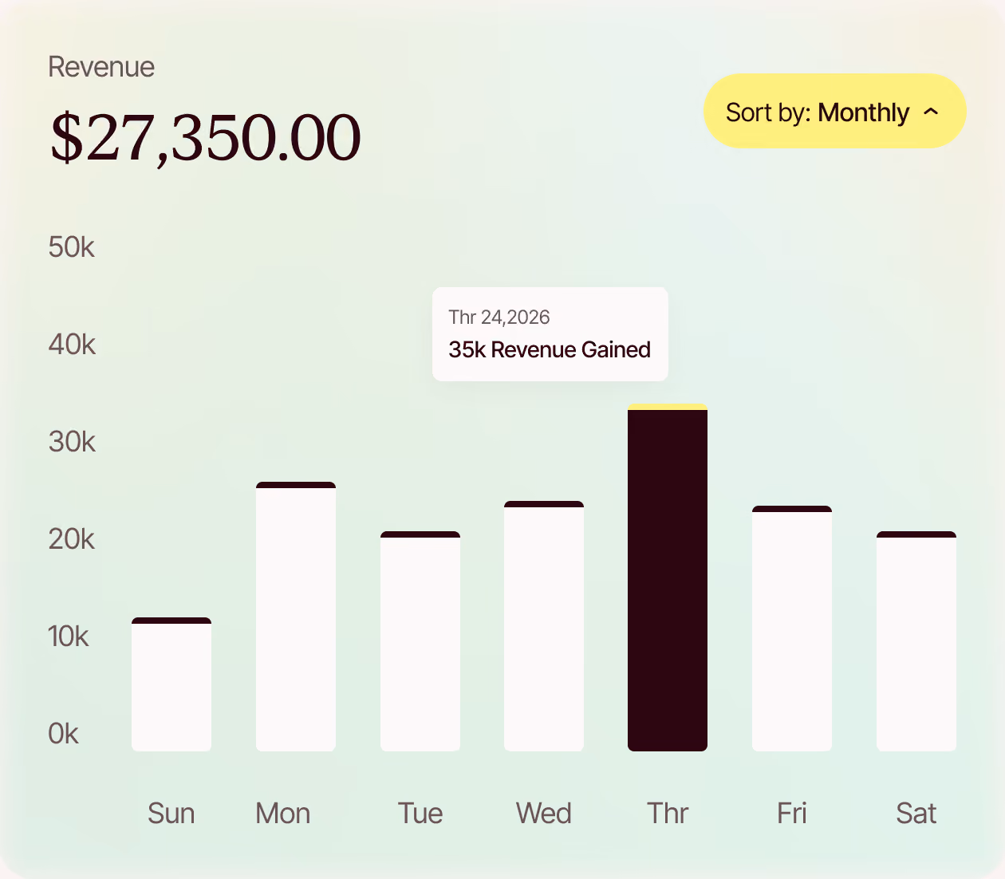Click the 50k y-axis label
This screenshot has width=1005, height=879.
click(72, 247)
